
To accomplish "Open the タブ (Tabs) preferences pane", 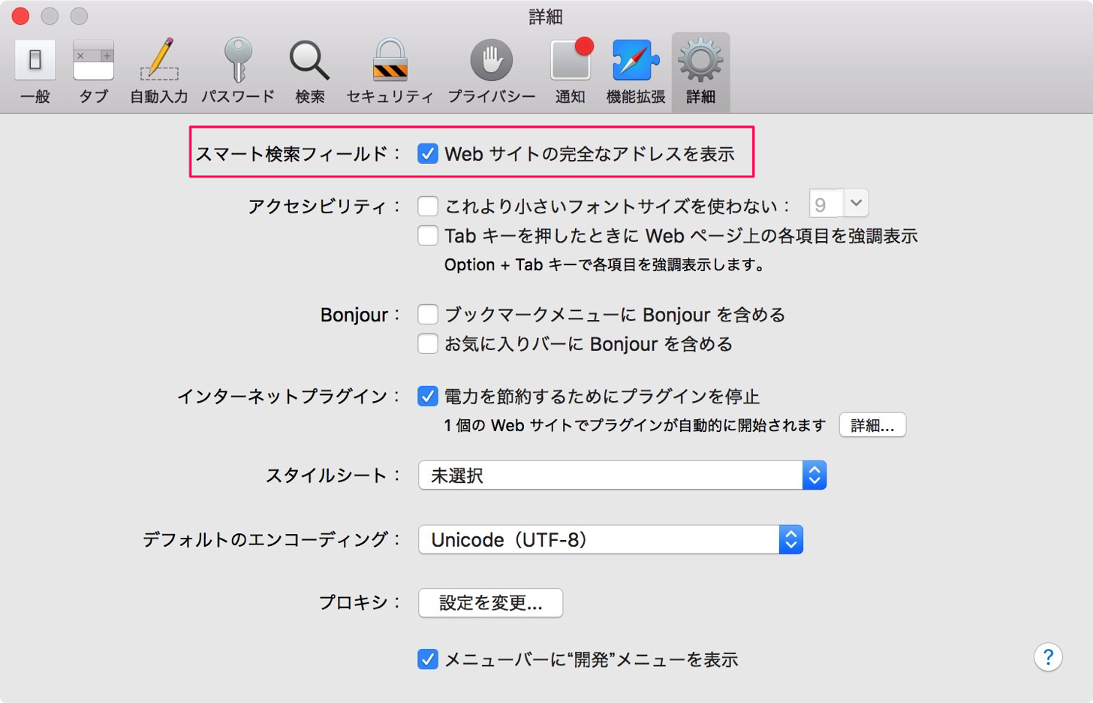I will coord(93,72).
